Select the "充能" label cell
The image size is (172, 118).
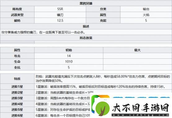[103, 20]
